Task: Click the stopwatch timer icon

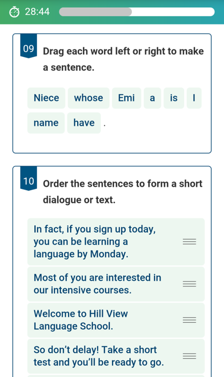Action: pyautogui.click(x=14, y=12)
